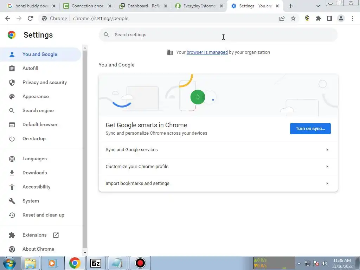Click the organization building icon
This screenshot has width=360, height=270.
pos(170,52)
